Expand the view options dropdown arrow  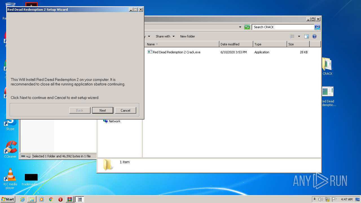299,36
